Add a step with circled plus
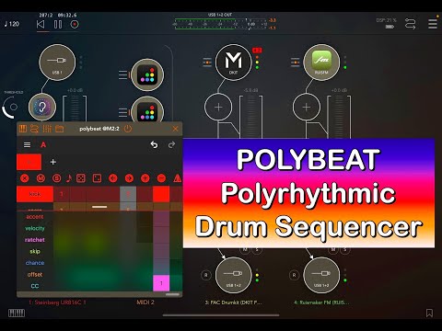442x331 pixels. 145,178
